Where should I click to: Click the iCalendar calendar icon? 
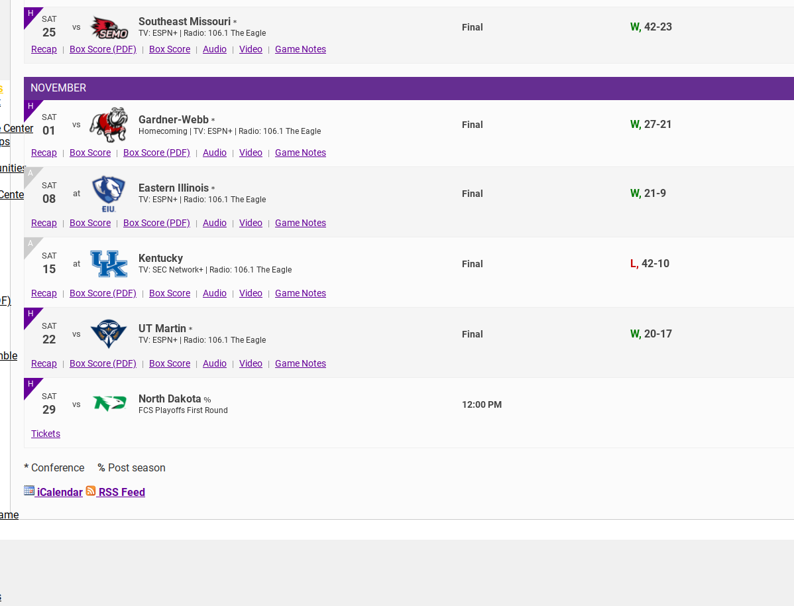(x=29, y=491)
